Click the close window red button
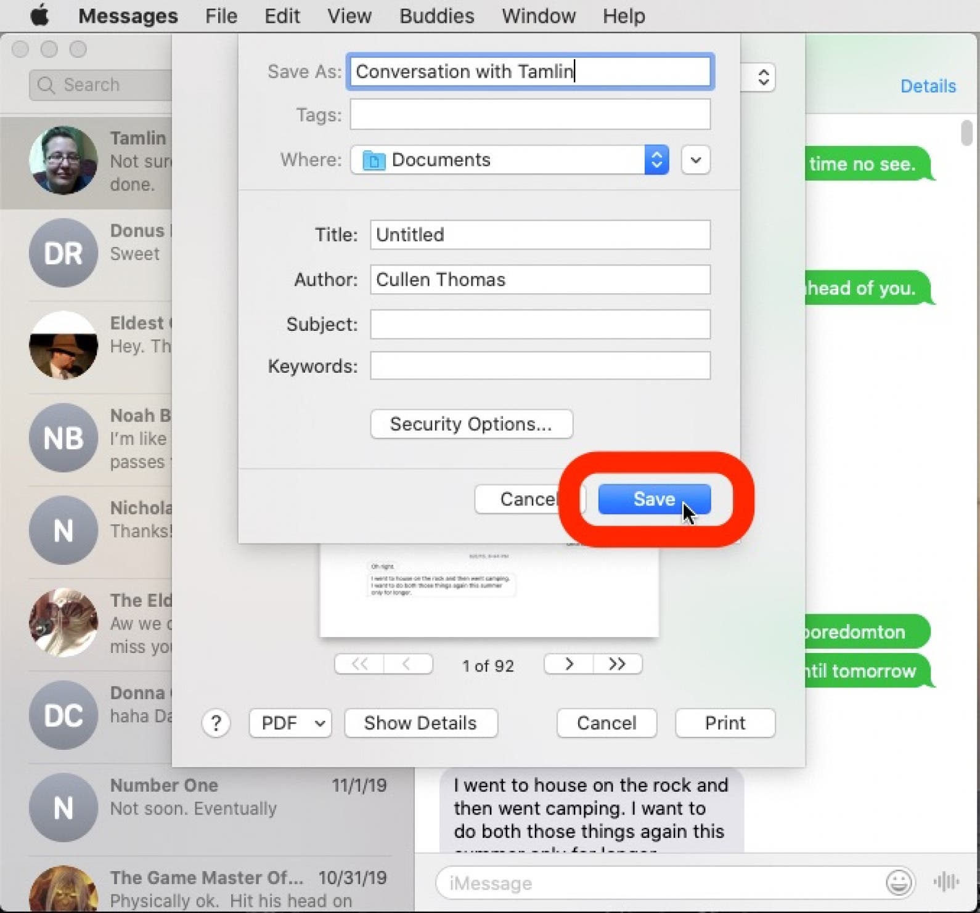 [20, 49]
